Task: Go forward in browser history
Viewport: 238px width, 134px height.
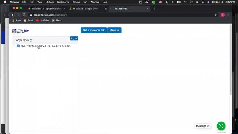Action: click(18, 15)
